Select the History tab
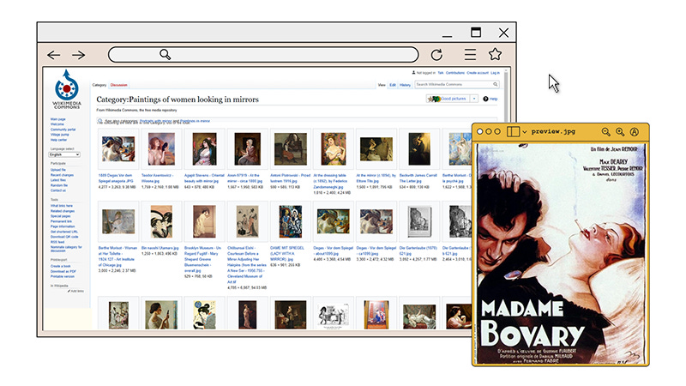The height and width of the screenshot is (386, 686). point(405,85)
